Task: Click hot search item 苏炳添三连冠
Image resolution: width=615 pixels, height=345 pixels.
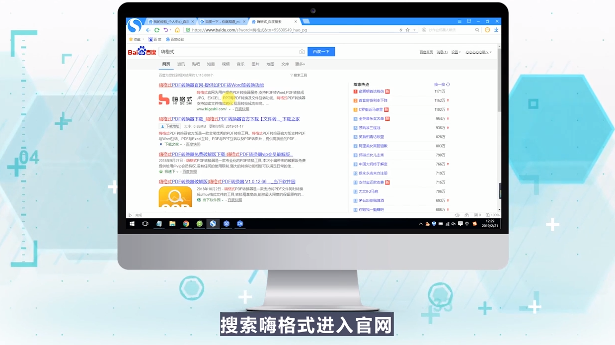Action: pyautogui.click(x=369, y=128)
